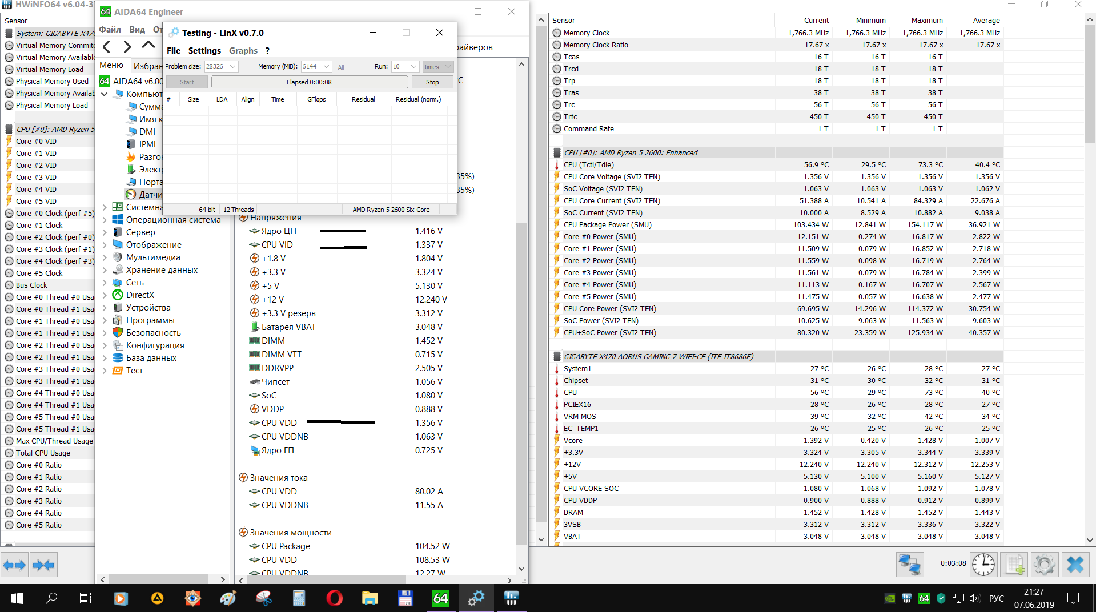Open AIDA64 Вид menu
1096x612 pixels.
coord(137,30)
